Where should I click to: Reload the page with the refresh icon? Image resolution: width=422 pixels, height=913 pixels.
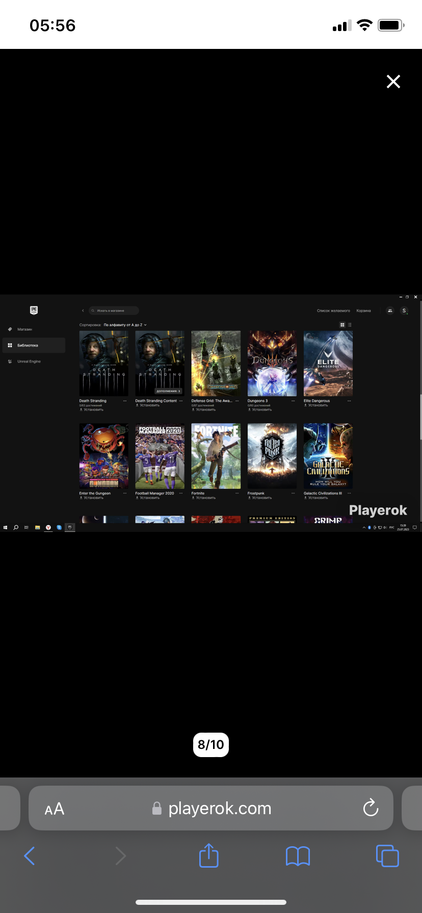click(x=371, y=808)
